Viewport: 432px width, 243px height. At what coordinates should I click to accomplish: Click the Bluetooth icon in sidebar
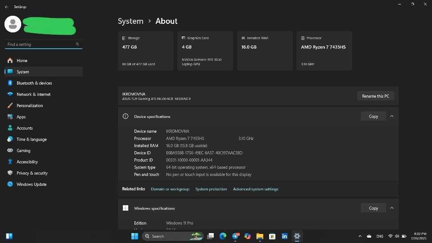10,83
